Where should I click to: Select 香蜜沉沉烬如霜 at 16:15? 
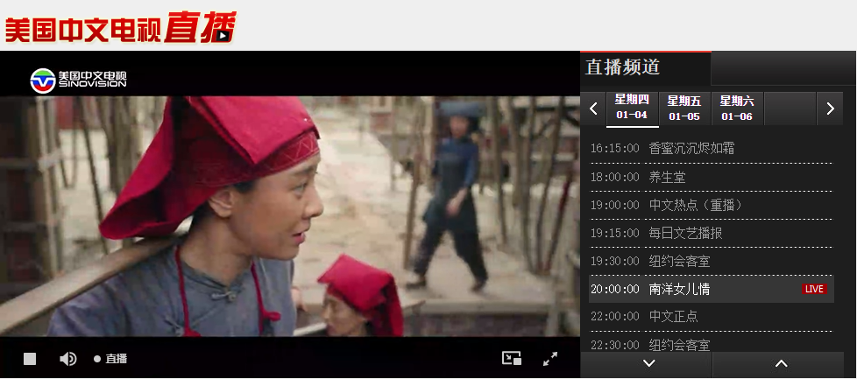[691, 149]
